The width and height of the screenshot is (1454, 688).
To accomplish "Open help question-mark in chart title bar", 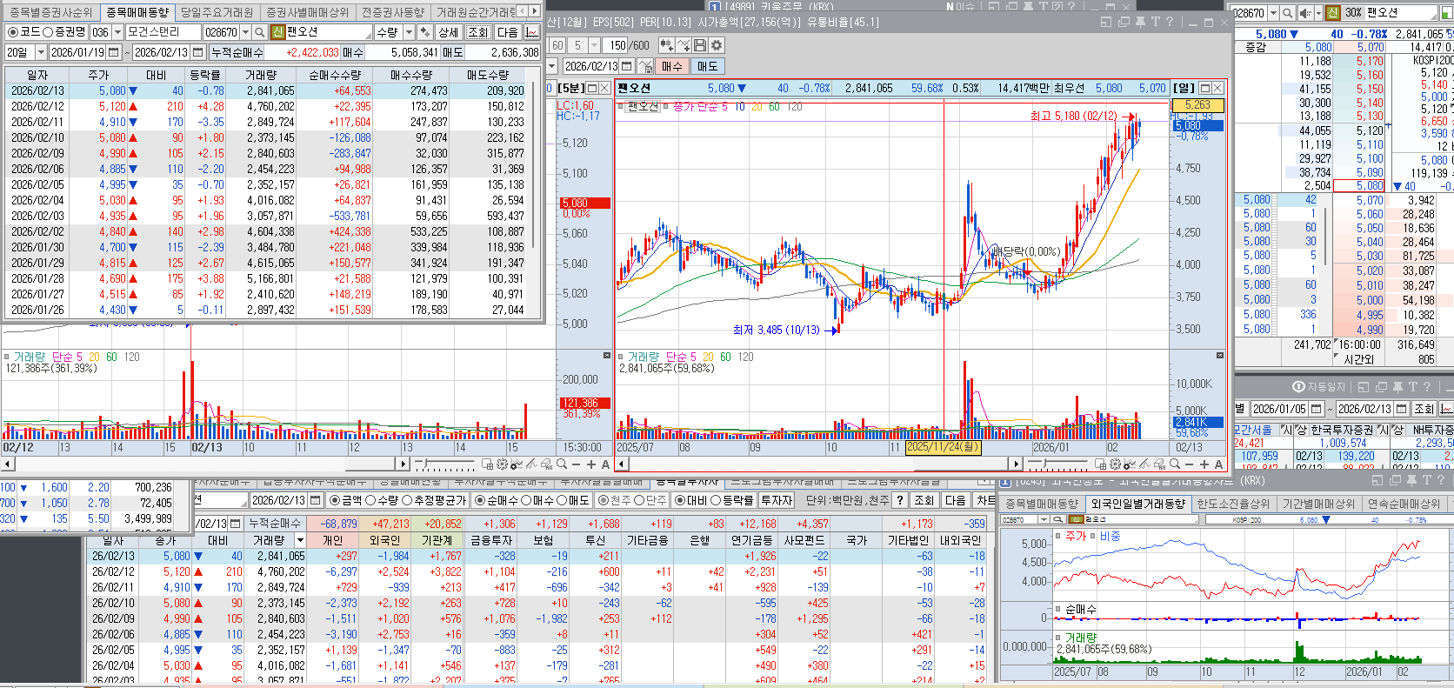I will pyautogui.click(x=1171, y=22).
